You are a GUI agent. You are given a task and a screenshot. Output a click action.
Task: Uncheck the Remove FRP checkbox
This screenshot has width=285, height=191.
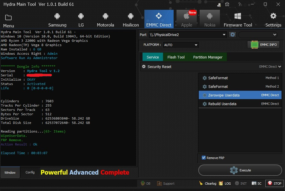[204, 158]
